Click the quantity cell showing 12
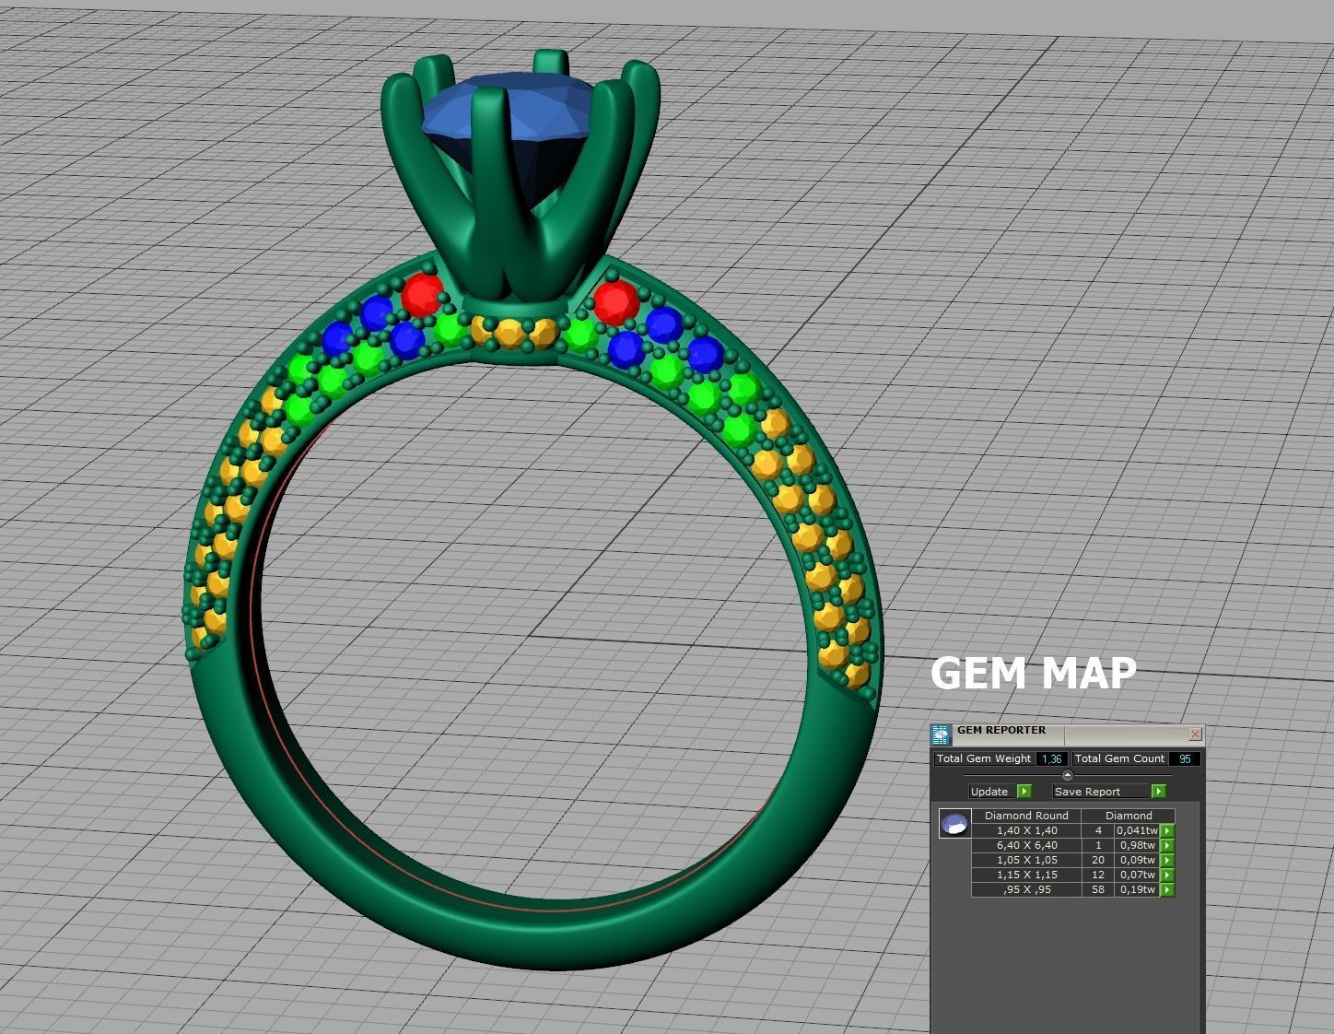This screenshot has width=1334, height=1034. [x=1098, y=875]
